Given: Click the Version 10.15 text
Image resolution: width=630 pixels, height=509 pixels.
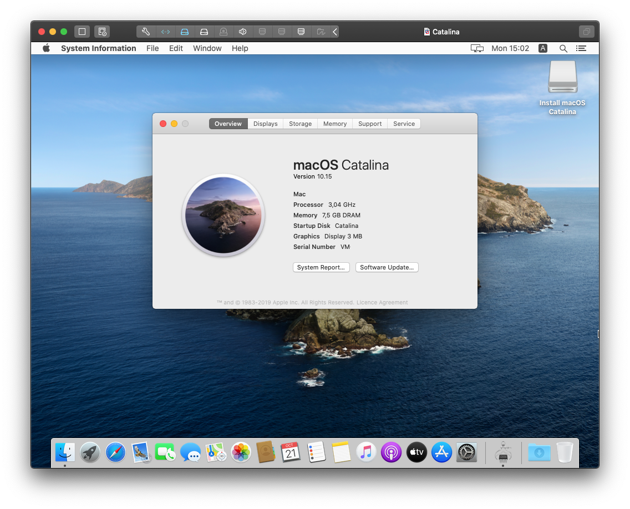Looking at the screenshot, I should click(313, 176).
